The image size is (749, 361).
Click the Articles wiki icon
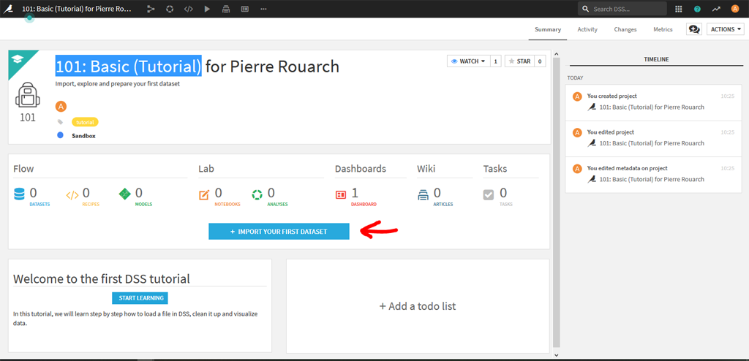click(423, 195)
